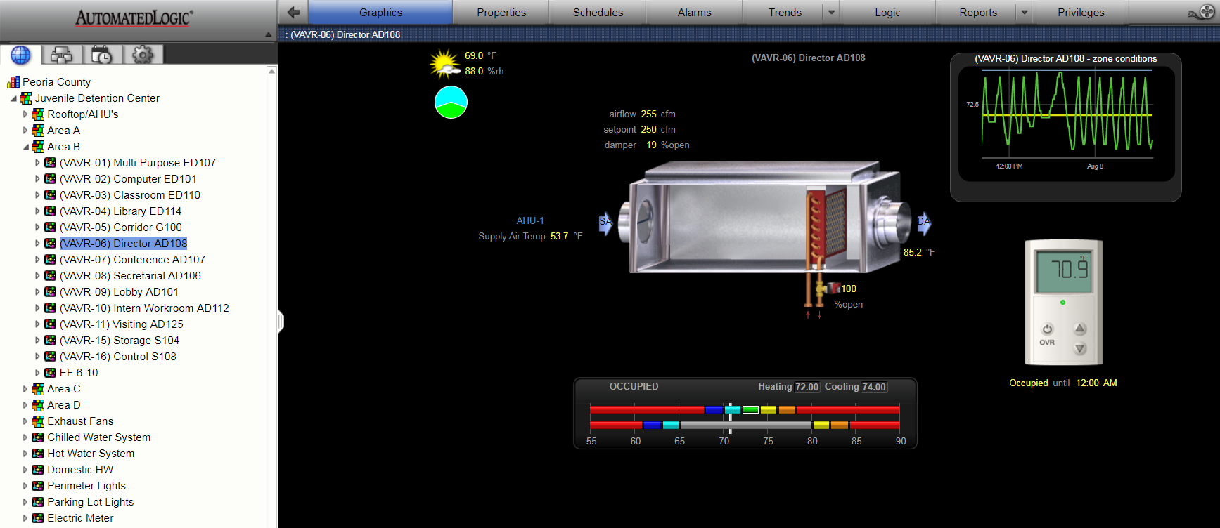
Task: Open the Trends dropdown arrow
Action: pyautogui.click(x=831, y=13)
